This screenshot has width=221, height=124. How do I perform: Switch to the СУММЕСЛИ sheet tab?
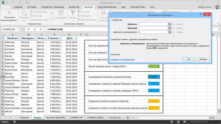coord(76,117)
